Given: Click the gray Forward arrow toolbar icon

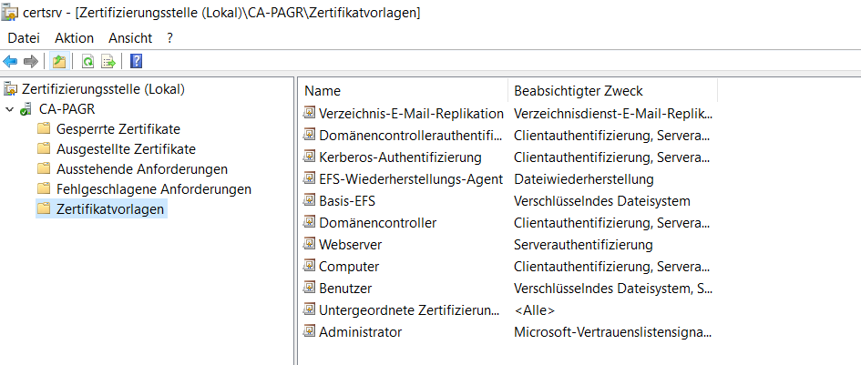Looking at the screenshot, I should (31, 62).
